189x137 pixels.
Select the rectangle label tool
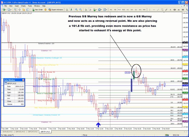(x=183, y=10)
